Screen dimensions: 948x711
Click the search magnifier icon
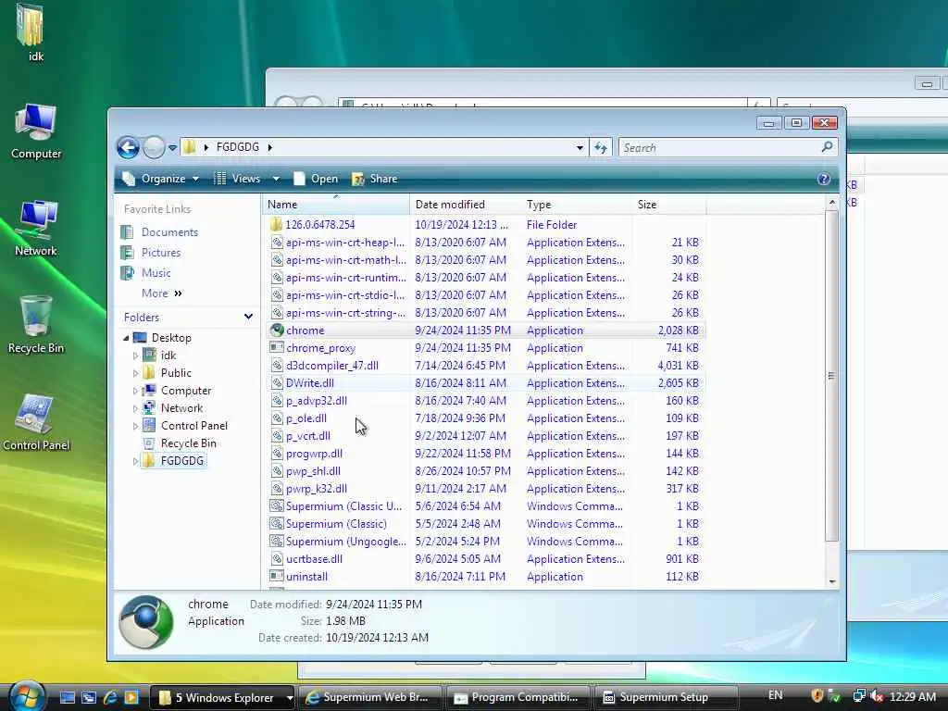point(827,147)
